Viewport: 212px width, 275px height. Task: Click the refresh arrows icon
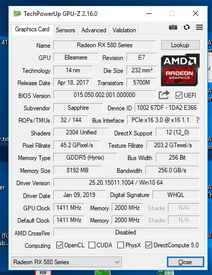(x=186, y=27)
